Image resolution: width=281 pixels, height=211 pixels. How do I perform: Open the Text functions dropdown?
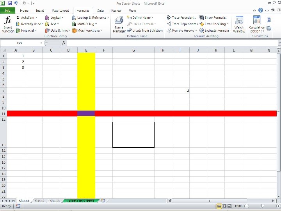click(52, 24)
